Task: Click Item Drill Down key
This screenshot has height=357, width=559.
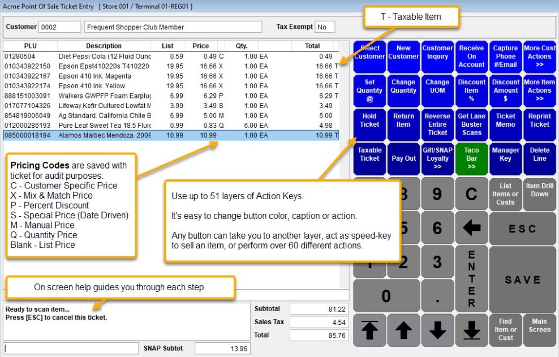Action: (x=539, y=193)
